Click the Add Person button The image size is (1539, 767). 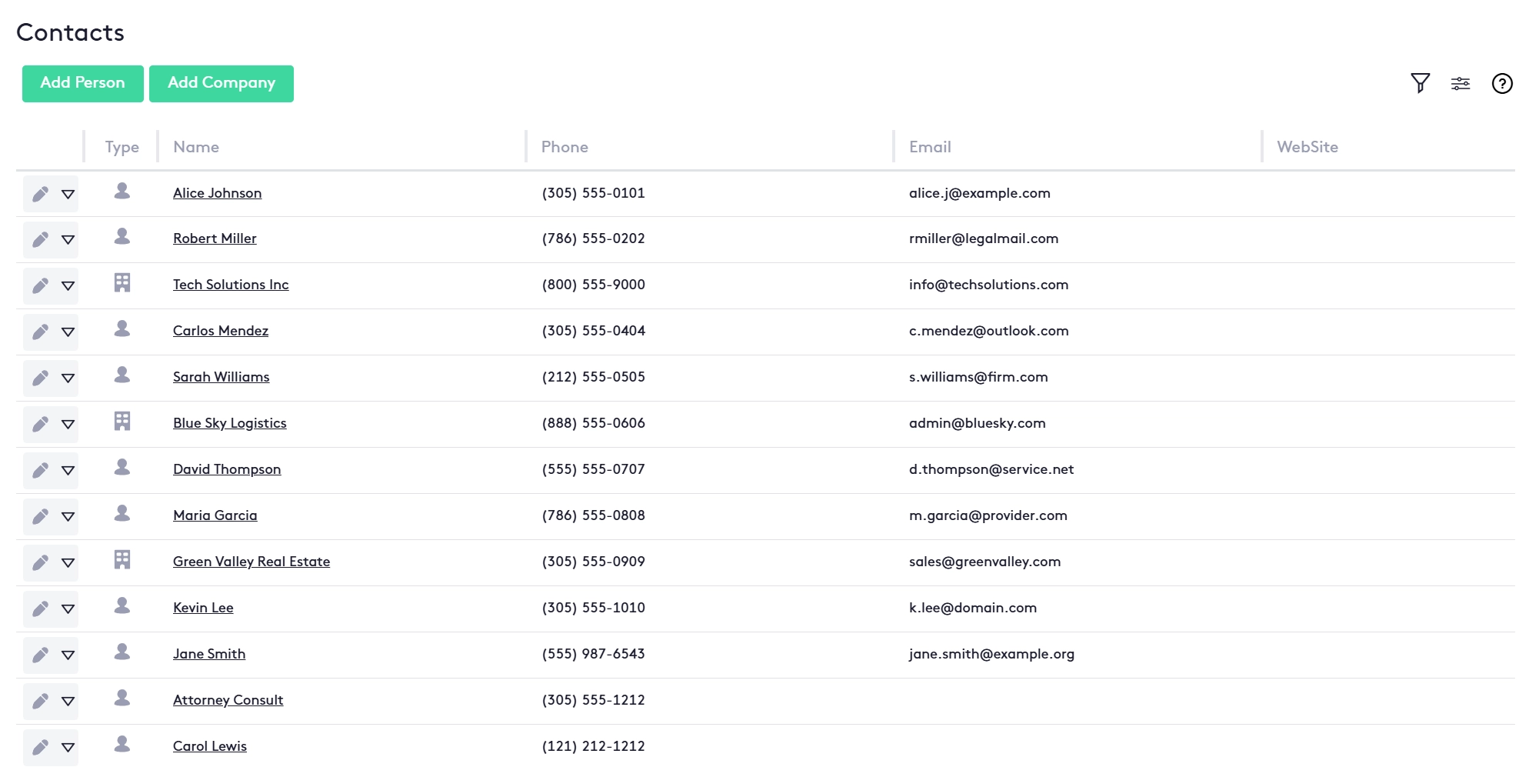[82, 83]
